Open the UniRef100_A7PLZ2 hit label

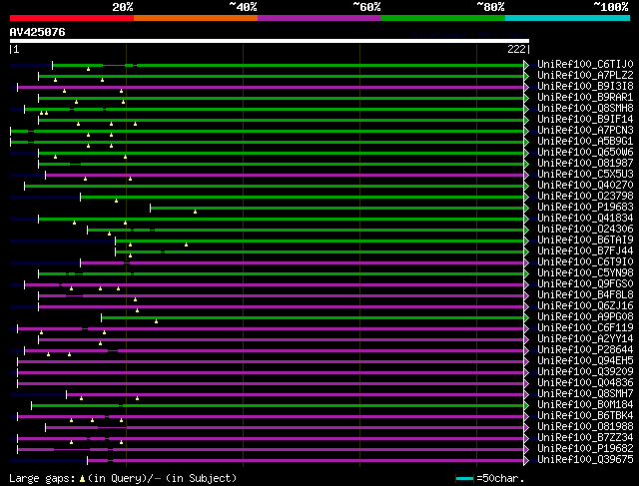click(585, 76)
